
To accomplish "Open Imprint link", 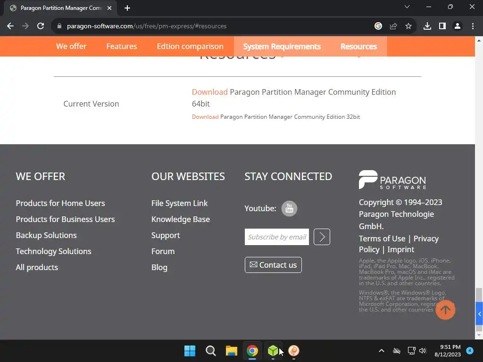I will click(401, 249).
